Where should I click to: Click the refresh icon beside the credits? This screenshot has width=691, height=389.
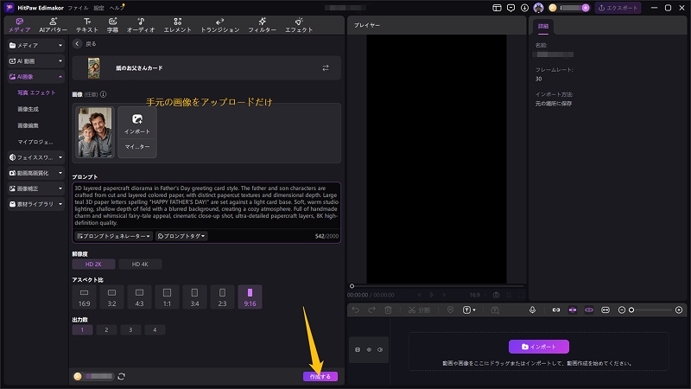pos(121,376)
